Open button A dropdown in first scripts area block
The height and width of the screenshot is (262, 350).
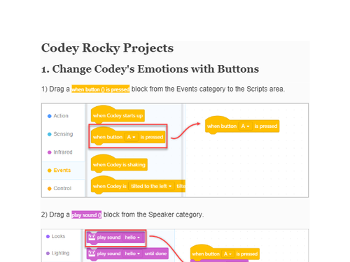[x=246, y=126]
